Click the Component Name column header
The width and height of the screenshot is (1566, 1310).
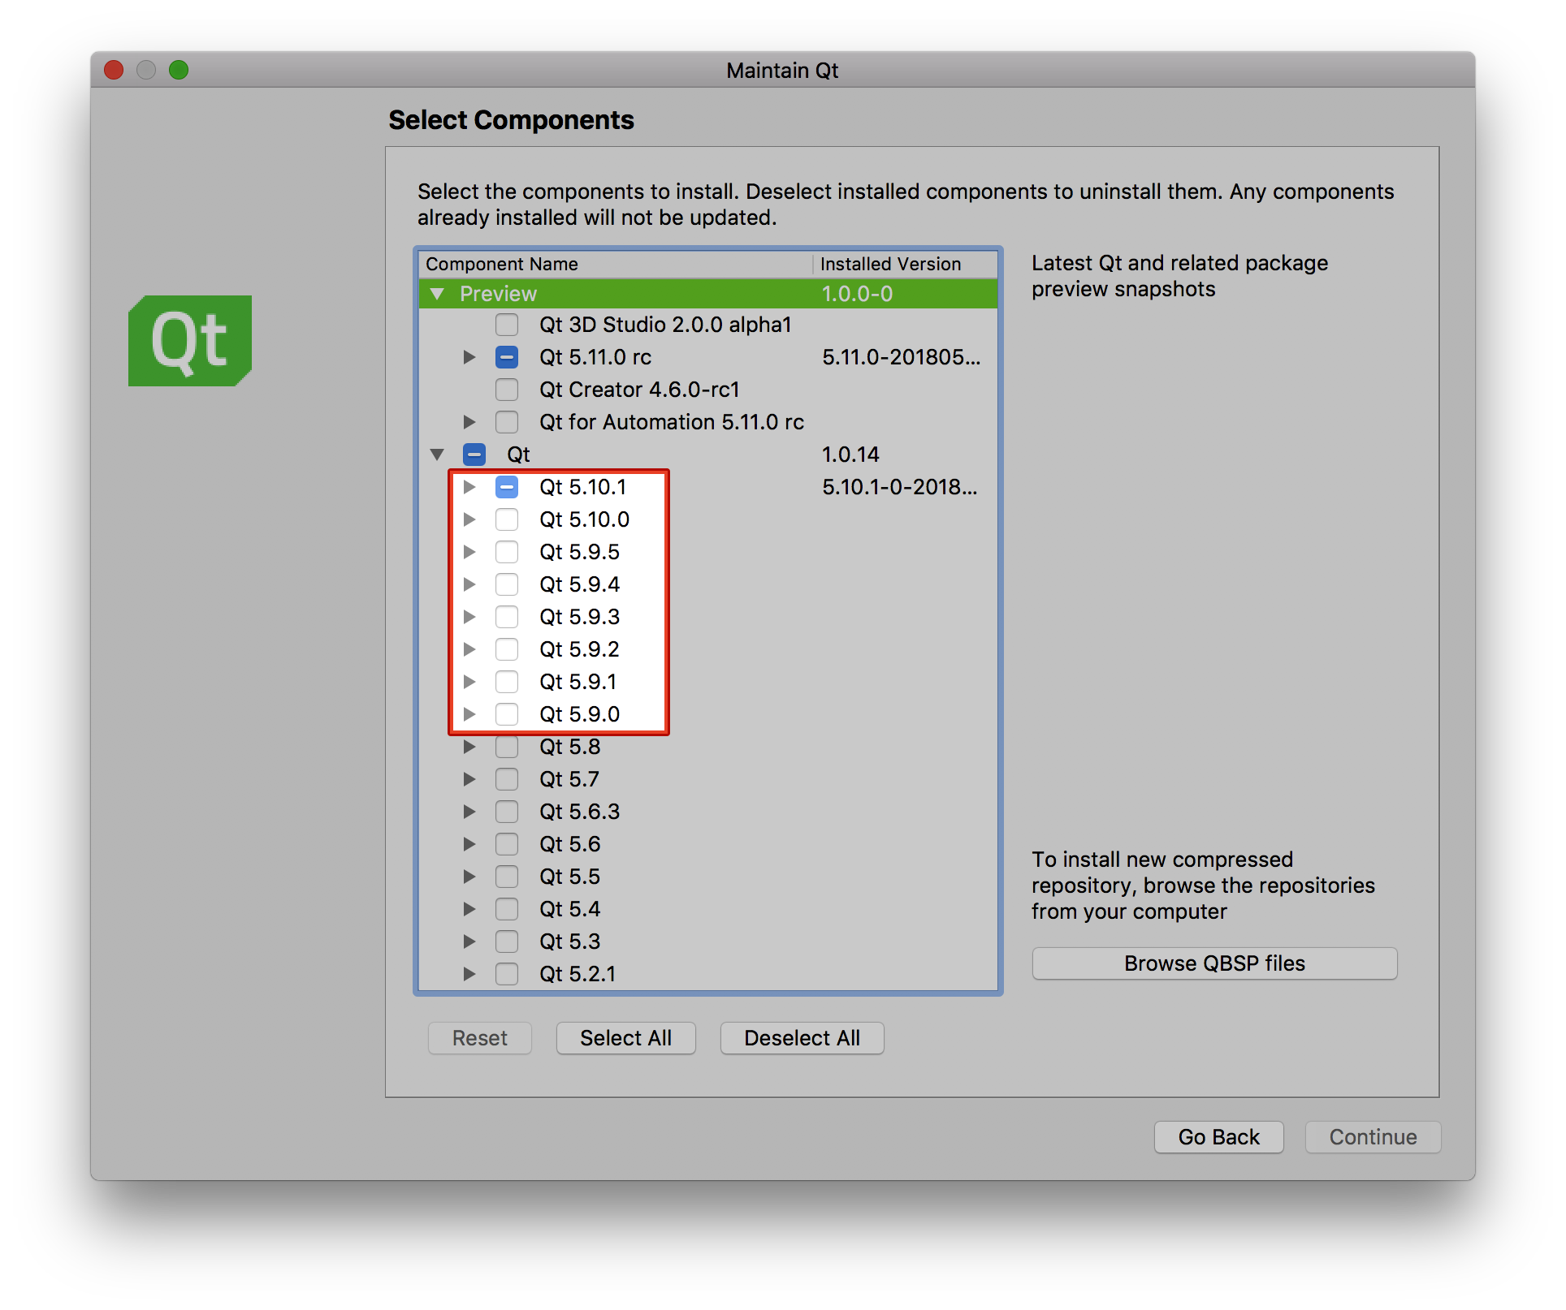pos(616,264)
